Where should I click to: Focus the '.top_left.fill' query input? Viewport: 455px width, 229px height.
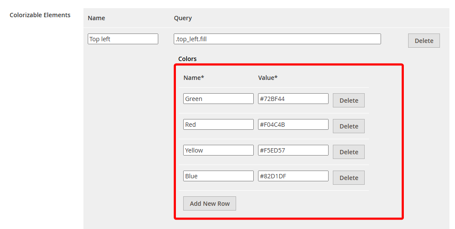277,39
